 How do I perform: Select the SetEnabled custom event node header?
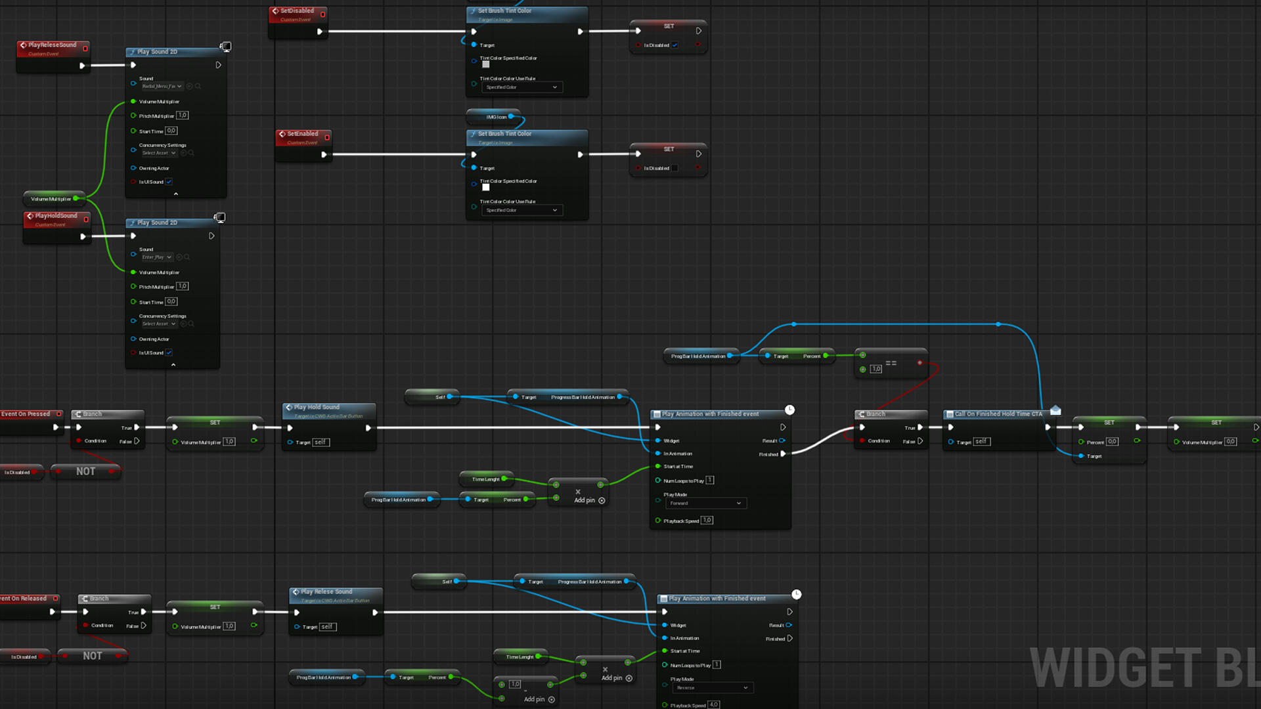click(x=302, y=134)
